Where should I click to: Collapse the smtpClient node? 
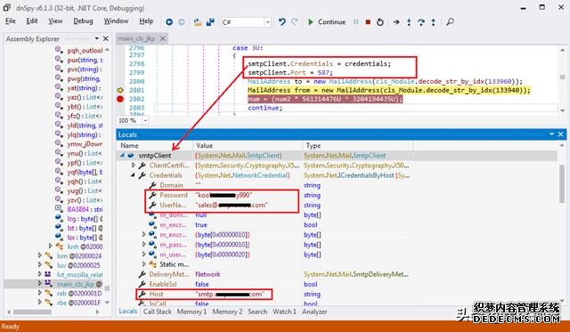coord(122,155)
